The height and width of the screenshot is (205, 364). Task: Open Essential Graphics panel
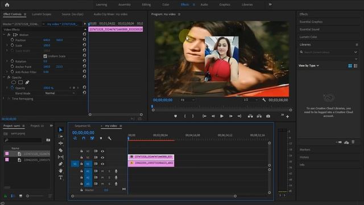(311, 22)
